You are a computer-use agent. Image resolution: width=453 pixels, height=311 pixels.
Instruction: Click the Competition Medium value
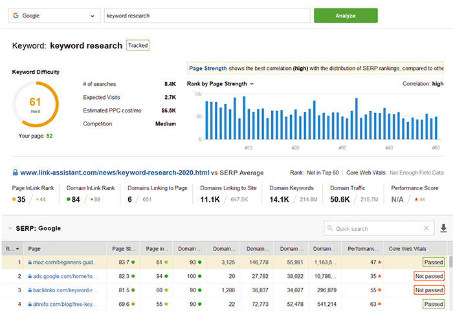point(166,123)
